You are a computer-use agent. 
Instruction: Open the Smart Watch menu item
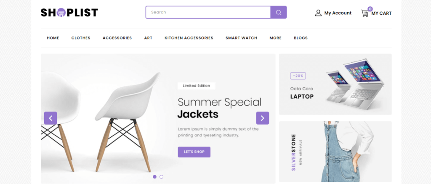pyautogui.click(x=241, y=38)
